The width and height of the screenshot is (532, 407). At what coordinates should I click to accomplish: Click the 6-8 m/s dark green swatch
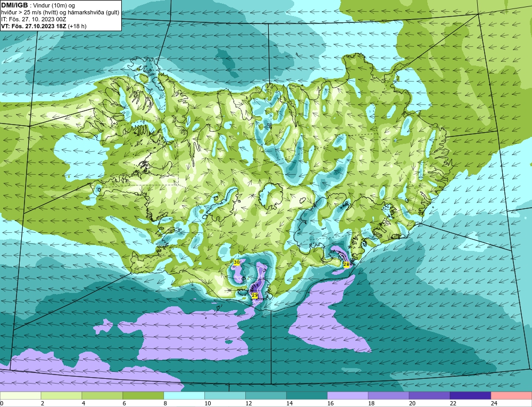pyautogui.click(x=143, y=396)
